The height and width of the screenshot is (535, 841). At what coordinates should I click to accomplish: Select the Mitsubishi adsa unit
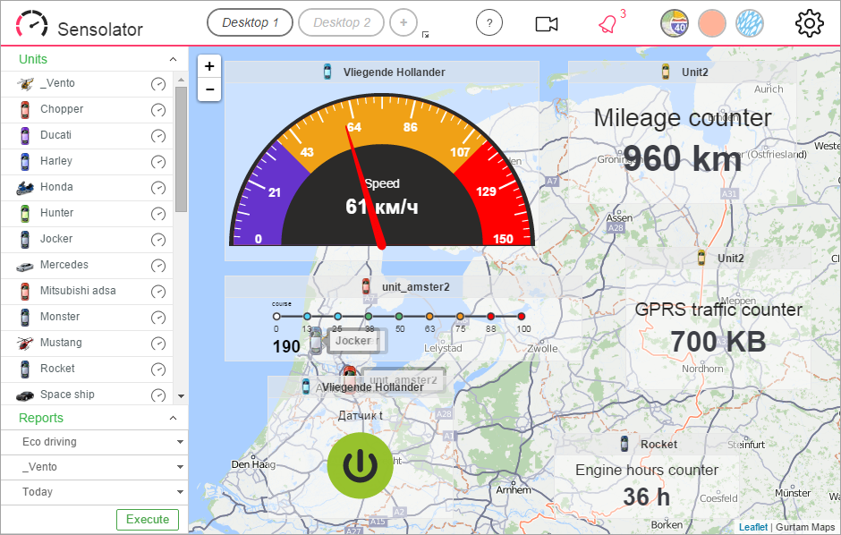pos(87,291)
